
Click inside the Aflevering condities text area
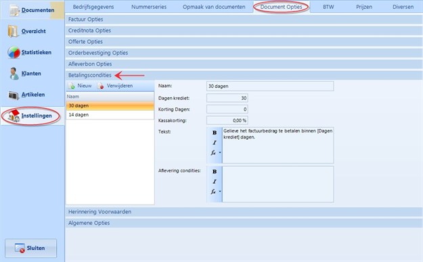278,184
